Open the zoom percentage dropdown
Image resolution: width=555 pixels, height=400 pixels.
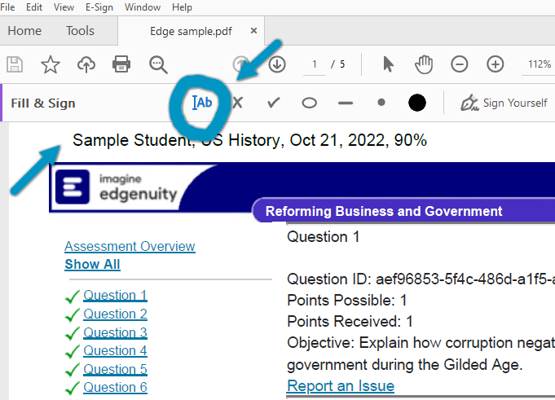(x=539, y=64)
